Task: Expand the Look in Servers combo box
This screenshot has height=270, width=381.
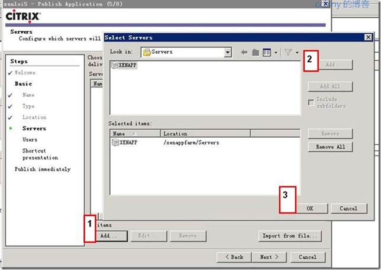Action: (x=228, y=52)
